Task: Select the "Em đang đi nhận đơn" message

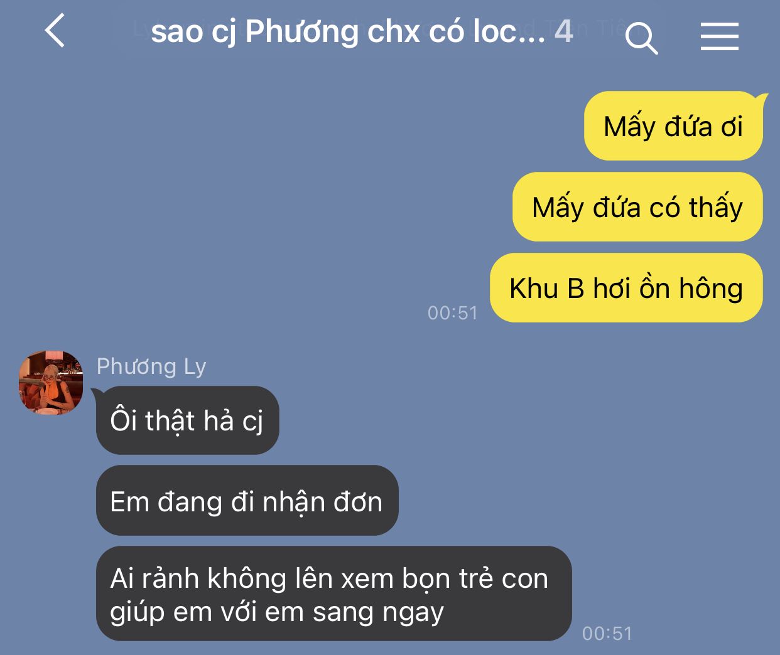Action: coord(247,501)
